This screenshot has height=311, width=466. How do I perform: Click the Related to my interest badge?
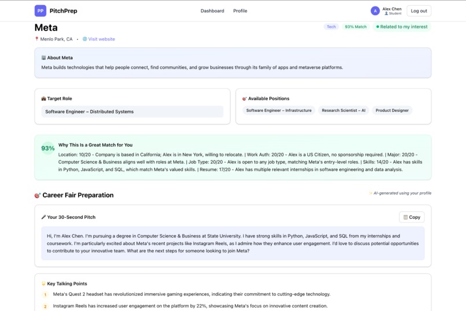401,27
